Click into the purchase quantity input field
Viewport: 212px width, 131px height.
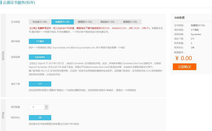pyautogui.click(x=36, y=107)
